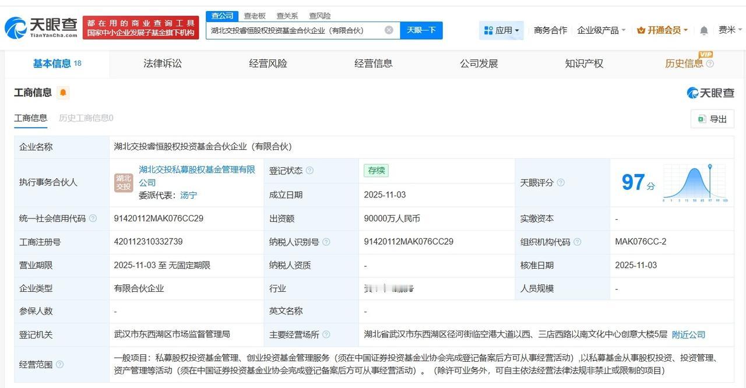Switch to the 知识产权 tab

[x=585, y=64]
